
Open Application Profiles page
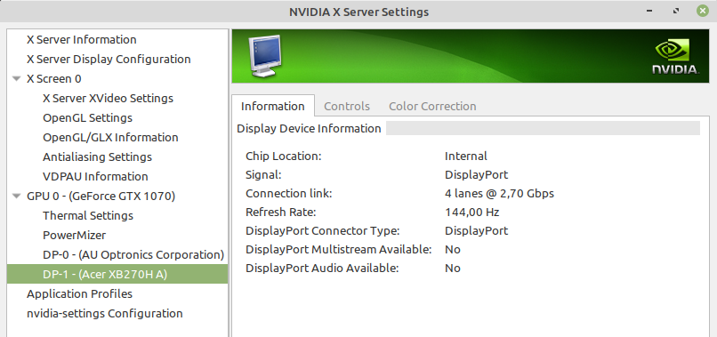pyautogui.click(x=79, y=294)
